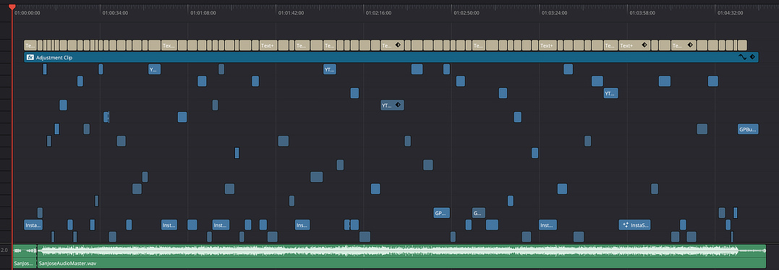This screenshot has height=270, width=779.
Task: Click the keyframe diamond on the YT... clip
Action: (398, 105)
